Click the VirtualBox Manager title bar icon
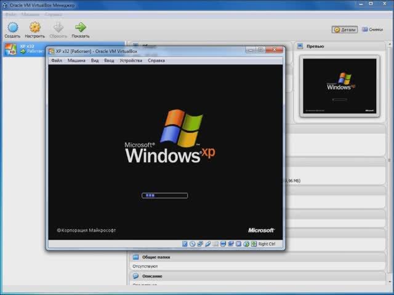394x295 pixels. point(4,5)
